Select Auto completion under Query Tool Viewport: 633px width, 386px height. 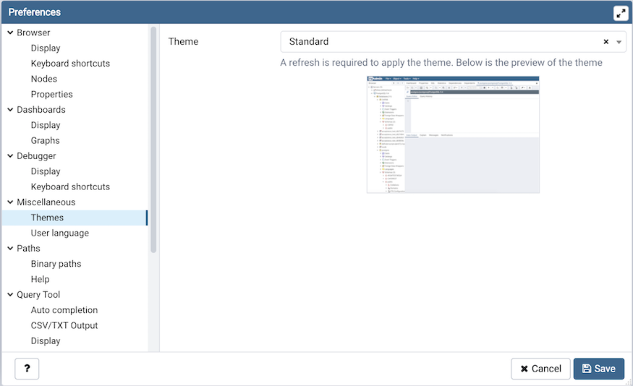point(64,310)
